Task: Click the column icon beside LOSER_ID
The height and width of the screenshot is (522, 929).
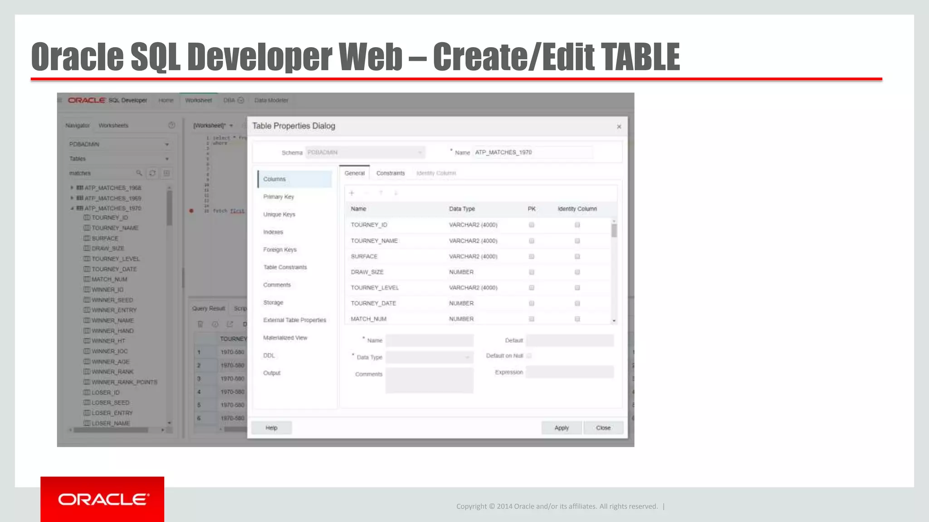Action: 87,392
